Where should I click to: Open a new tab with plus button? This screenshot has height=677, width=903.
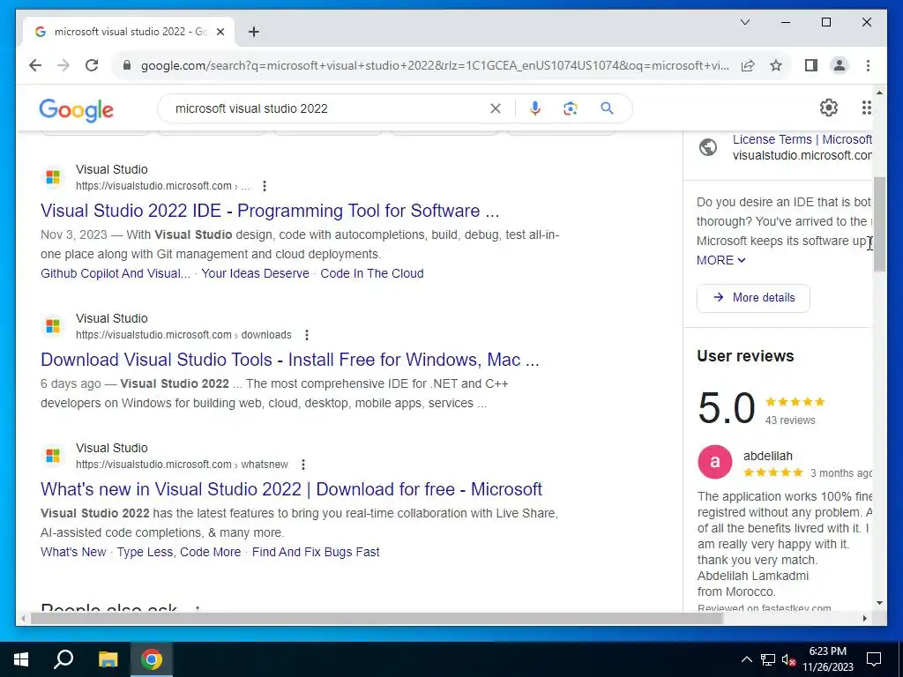(x=253, y=32)
